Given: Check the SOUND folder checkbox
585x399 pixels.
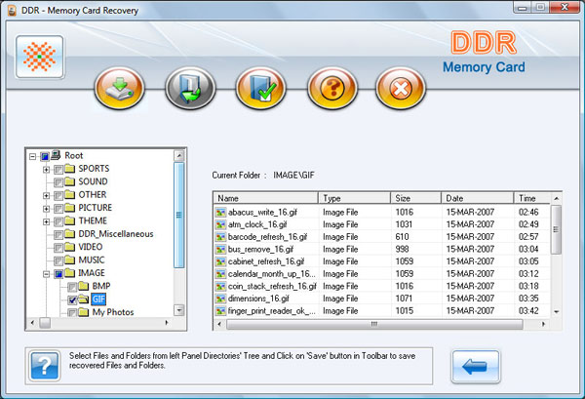Looking at the screenshot, I should pos(58,182).
